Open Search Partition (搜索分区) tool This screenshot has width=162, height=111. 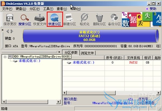25,20
